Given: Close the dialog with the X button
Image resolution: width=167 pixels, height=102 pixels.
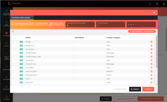Looking at the screenshot, I should tap(154, 13).
